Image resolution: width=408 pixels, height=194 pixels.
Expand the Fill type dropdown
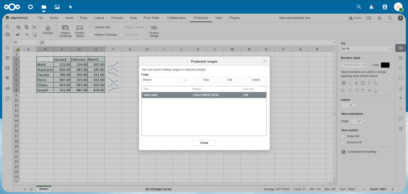[x=367, y=49]
